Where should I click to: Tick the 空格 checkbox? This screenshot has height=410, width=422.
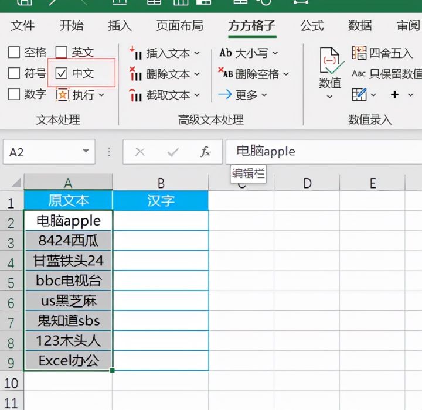[14, 52]
